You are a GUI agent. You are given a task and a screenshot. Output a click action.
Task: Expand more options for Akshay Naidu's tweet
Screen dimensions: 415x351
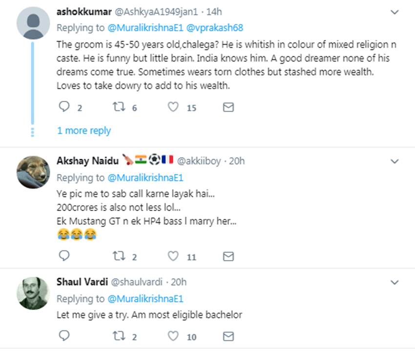(x=395, y=161)
